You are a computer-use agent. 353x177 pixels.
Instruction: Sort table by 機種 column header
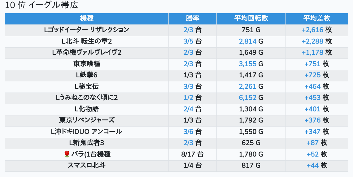pos(87,19)
